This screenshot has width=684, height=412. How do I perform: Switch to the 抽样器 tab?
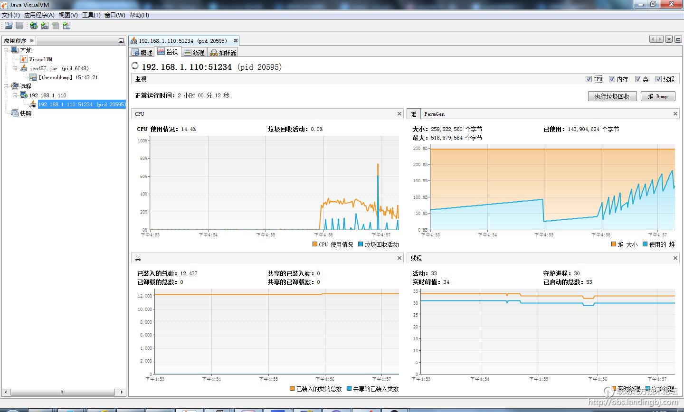[x=223, y=52]
